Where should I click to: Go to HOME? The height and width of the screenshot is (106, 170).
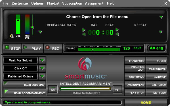click(x=146, y=102)
